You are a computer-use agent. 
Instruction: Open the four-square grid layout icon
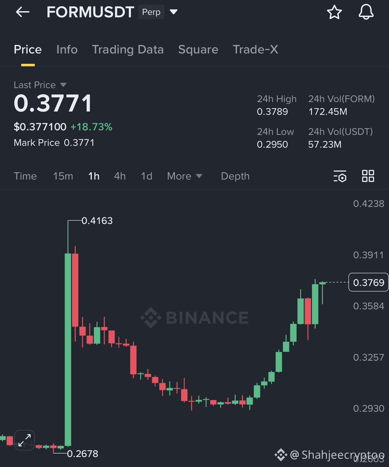[x=368, y=176]
